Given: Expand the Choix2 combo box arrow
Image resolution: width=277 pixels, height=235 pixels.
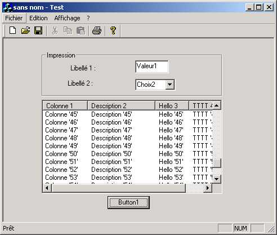Looking at the screenshot, I should 170,85.
